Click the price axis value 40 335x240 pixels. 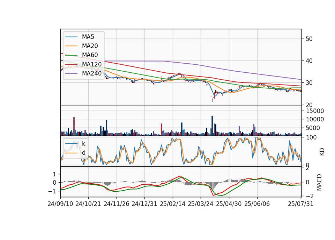(x=309, y=61)
